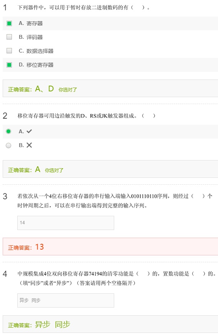Click answer field containing 异步 同步

(66, 300)
